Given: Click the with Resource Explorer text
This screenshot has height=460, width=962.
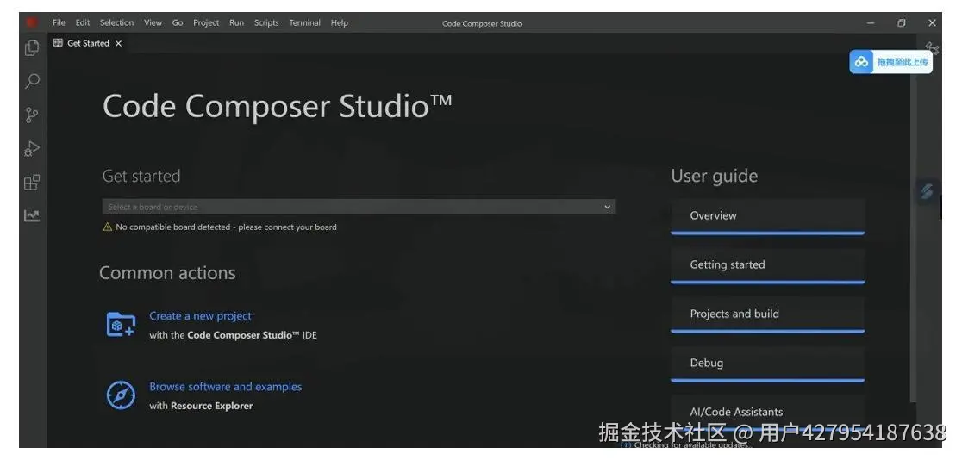Looking at the screenshot, I should (201, 406).
